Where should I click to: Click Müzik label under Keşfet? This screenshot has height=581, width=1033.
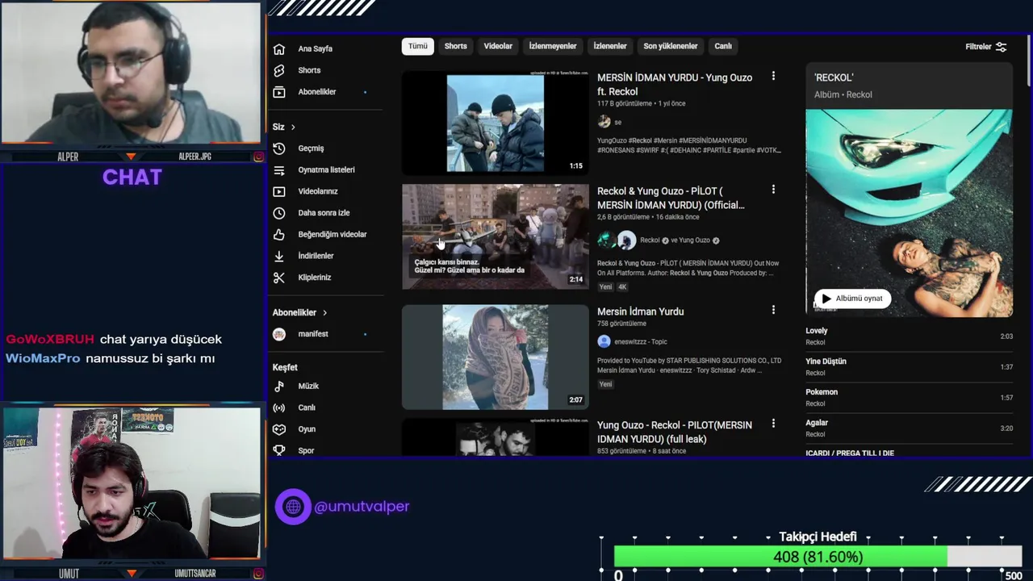pyautogui.click(x=308, y=387)
